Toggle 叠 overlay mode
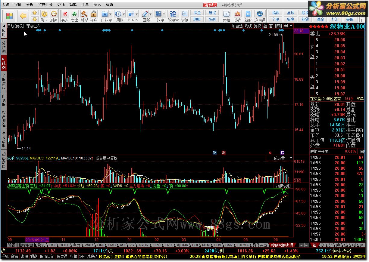 265,26
